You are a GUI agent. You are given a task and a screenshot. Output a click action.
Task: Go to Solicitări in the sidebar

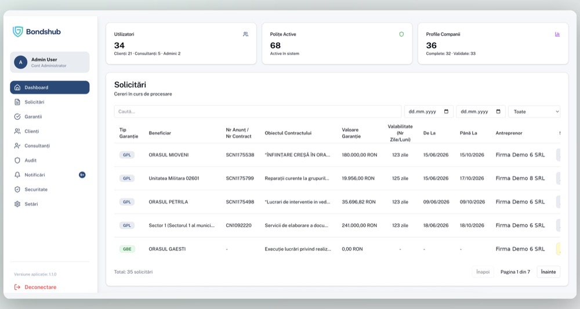(49, 102)
